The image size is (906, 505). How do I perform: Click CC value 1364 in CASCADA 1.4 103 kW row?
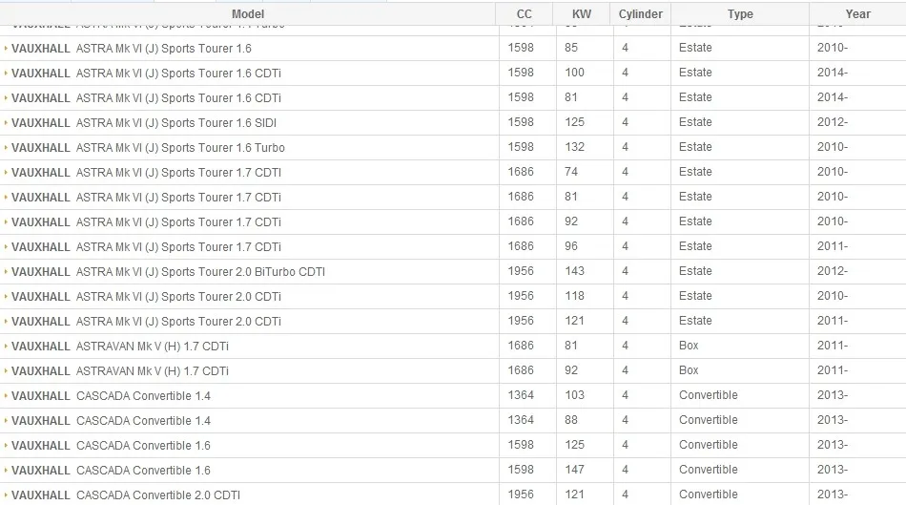(521, 395)
